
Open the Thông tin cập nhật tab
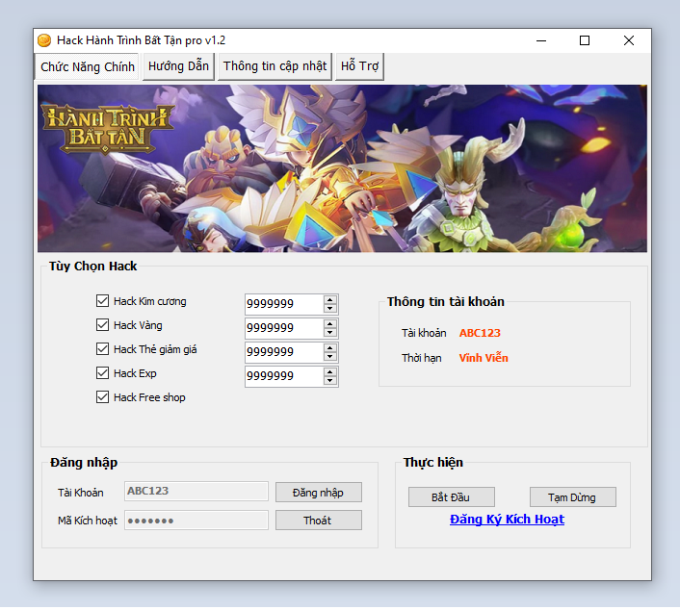pos(275,66)
